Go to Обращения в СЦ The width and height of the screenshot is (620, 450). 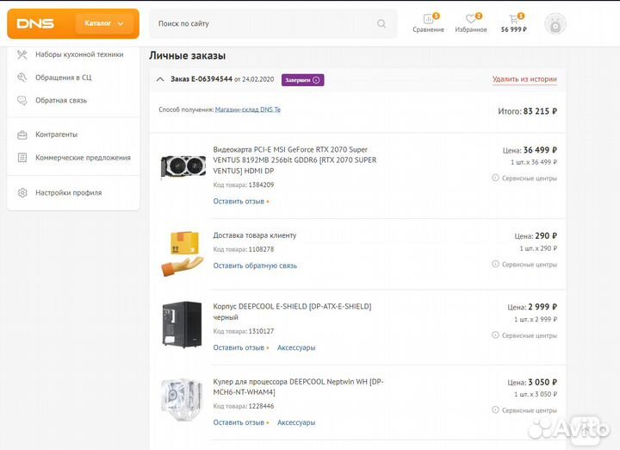point(75,78)
